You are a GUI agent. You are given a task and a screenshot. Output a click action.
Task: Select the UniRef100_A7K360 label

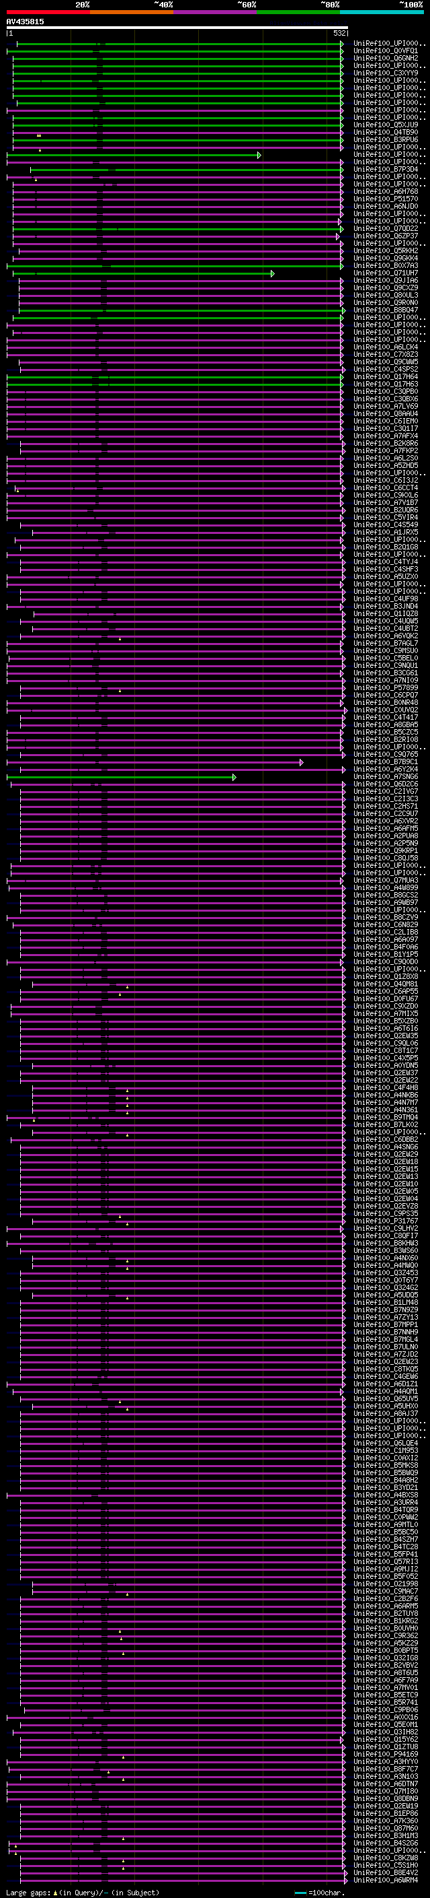pyautogui.click(x=386, y=1821)
